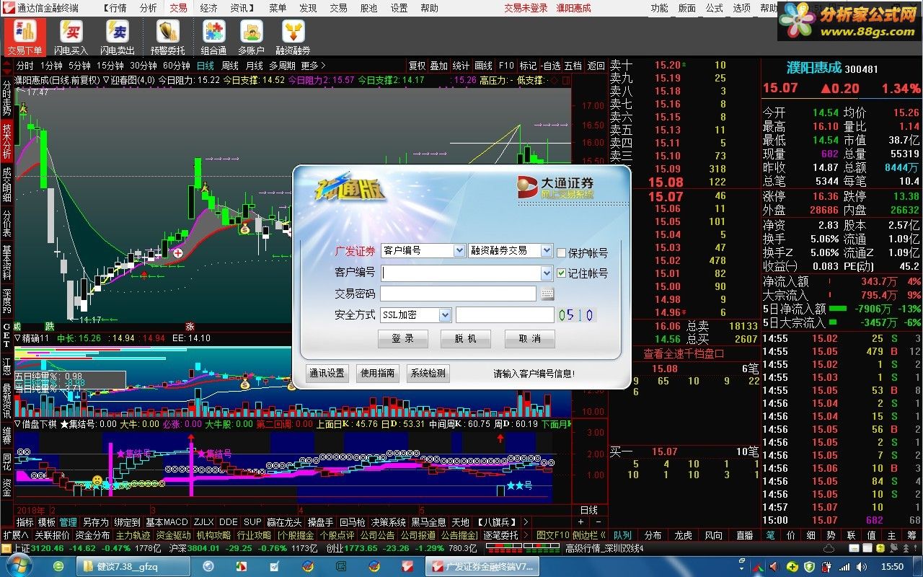Click the 闪电买入 flash buy icon
Screen dimensions: 923x577
[71, 38]
